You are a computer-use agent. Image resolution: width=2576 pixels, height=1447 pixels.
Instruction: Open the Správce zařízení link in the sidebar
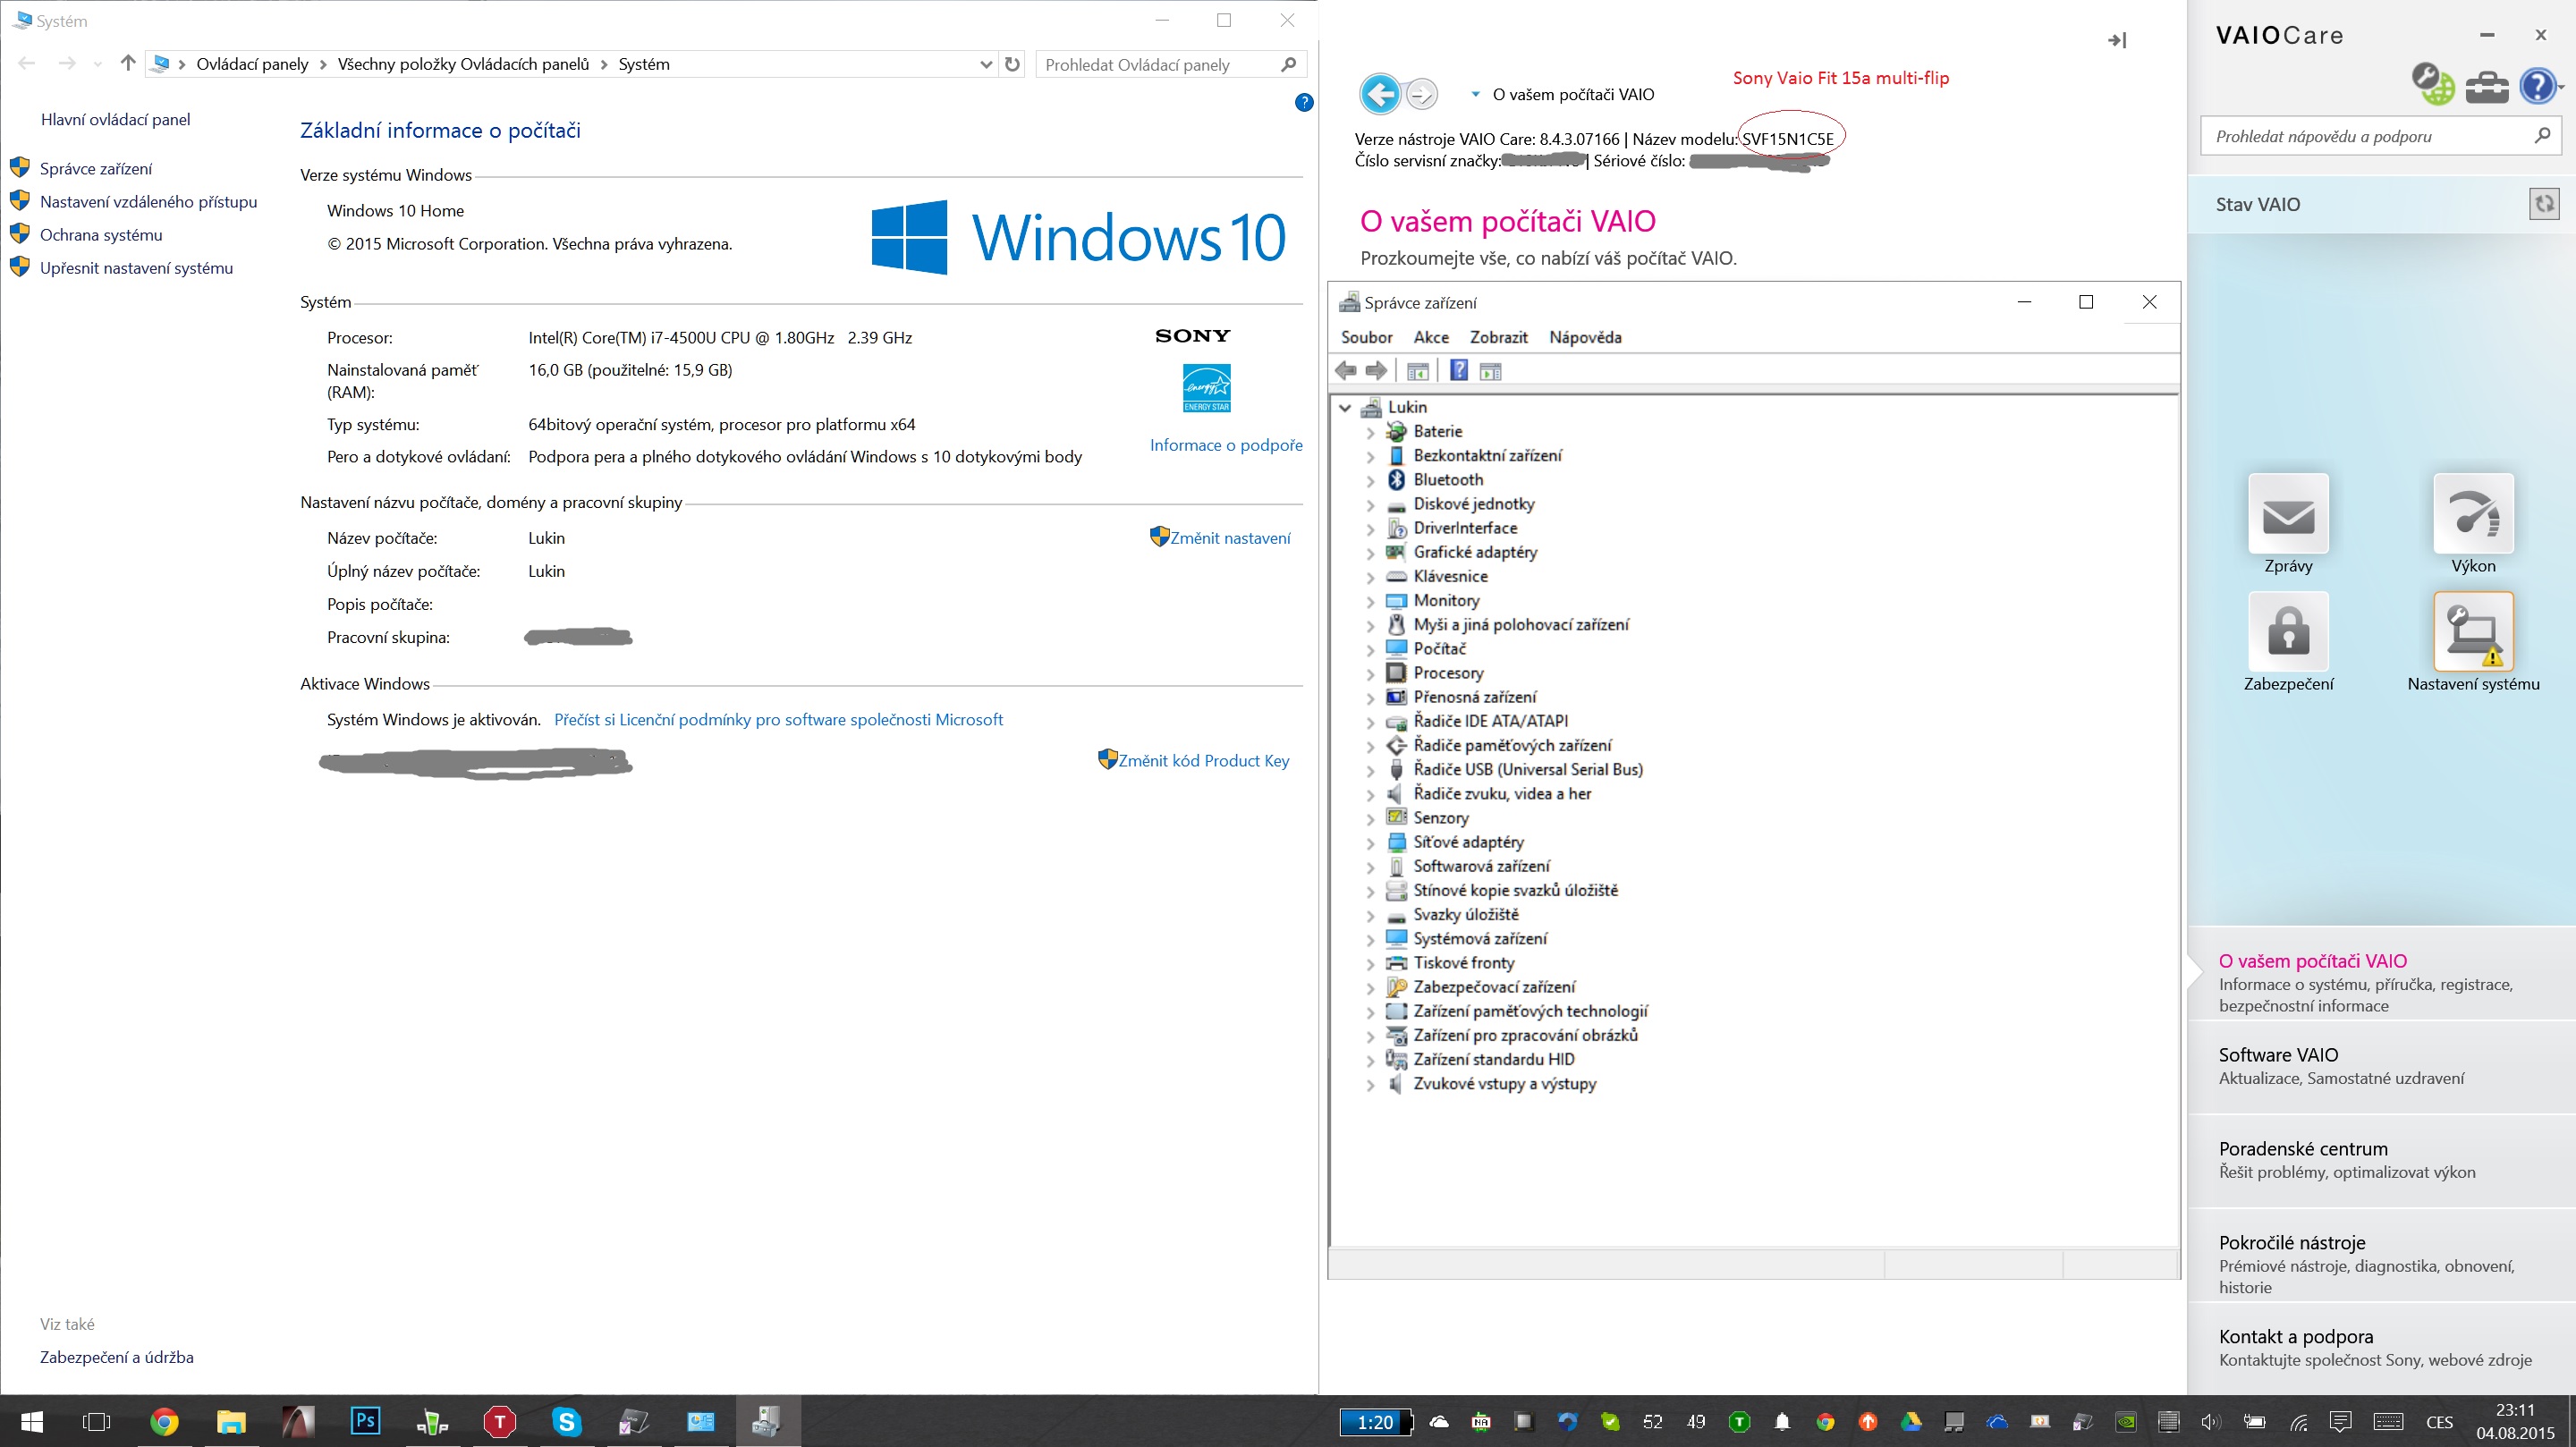click(x=96, y=168)
